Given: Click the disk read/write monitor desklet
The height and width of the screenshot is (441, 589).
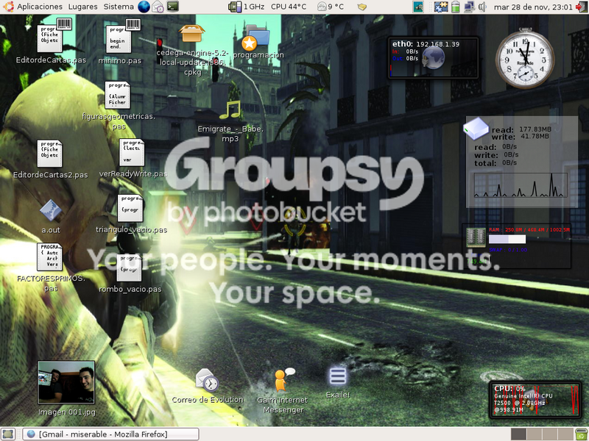Looking at the screenshot, I should click(521, 161).
